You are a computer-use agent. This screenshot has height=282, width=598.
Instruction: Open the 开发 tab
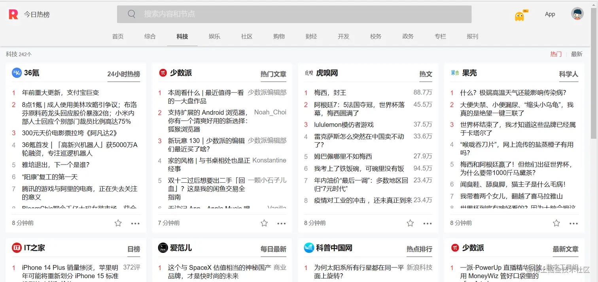click(x=343, y=36)
